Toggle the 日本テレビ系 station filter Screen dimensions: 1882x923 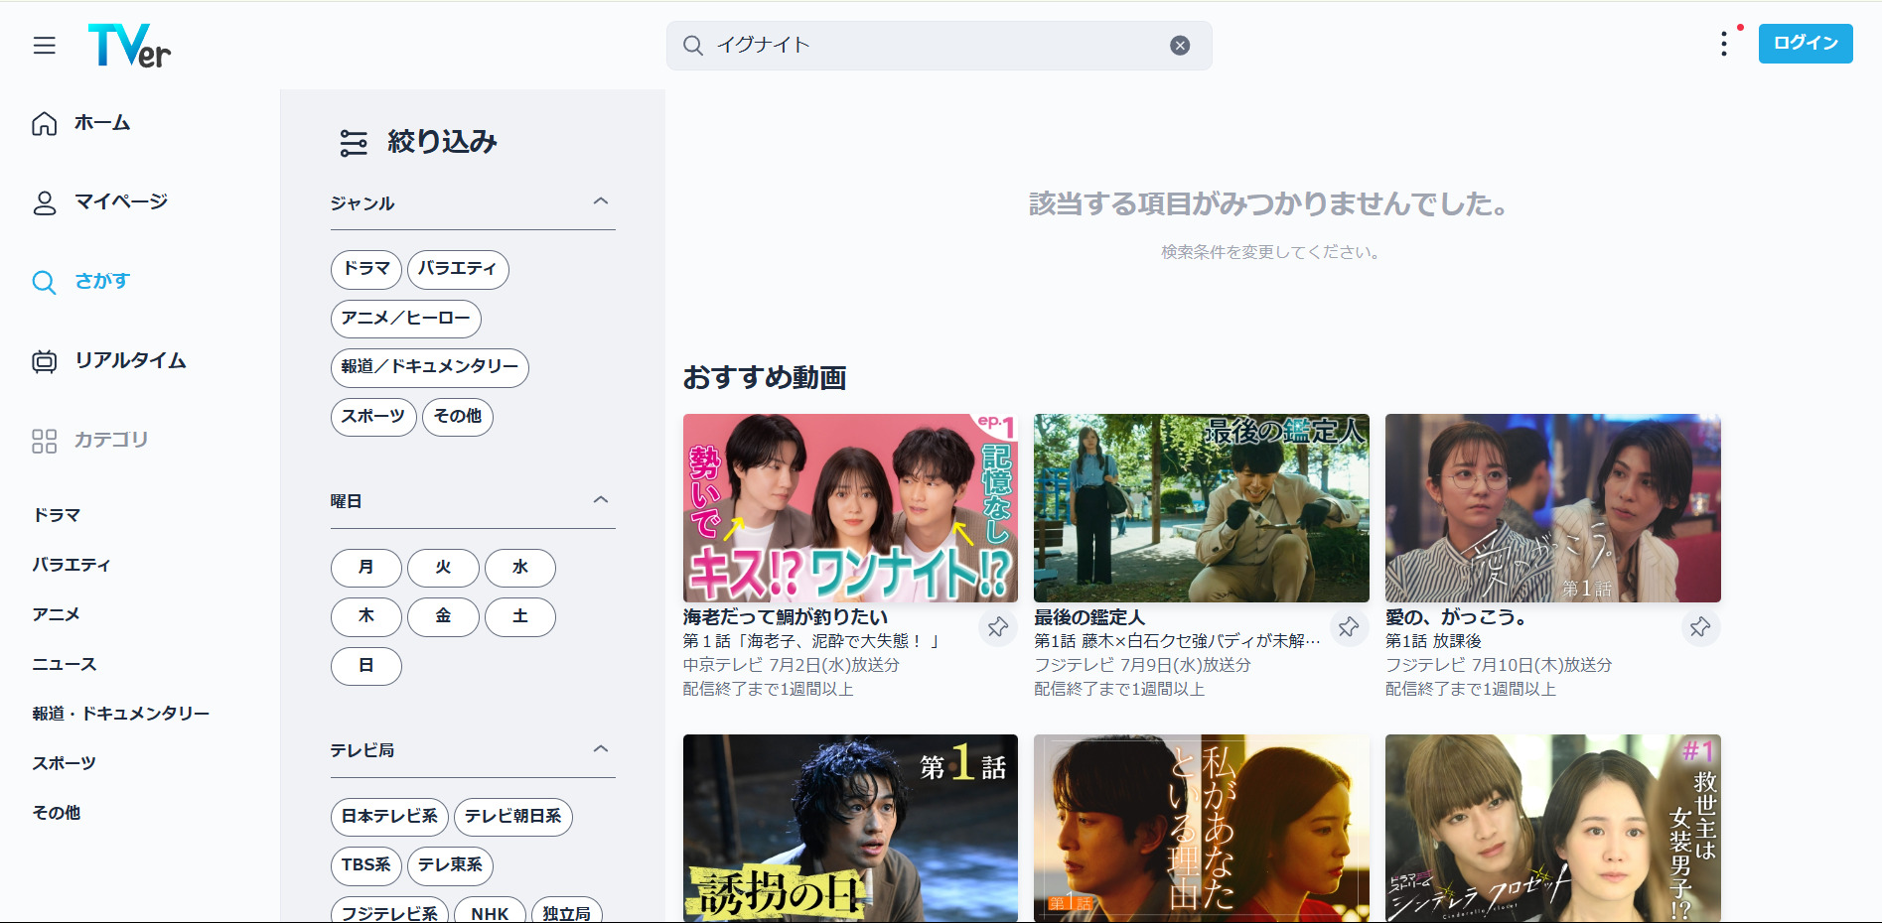point(389,817)
